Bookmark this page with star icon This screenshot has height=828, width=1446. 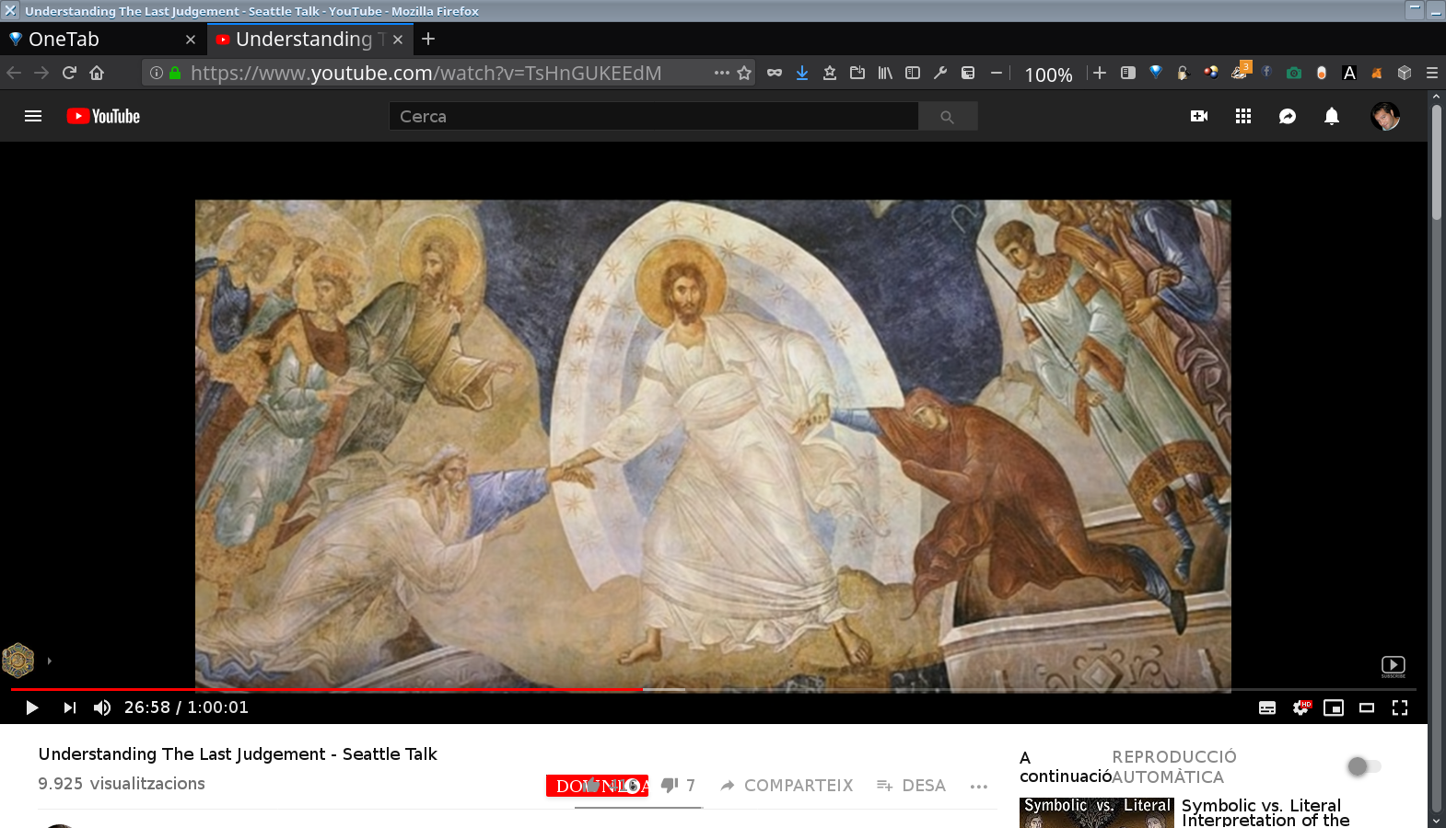744,73
